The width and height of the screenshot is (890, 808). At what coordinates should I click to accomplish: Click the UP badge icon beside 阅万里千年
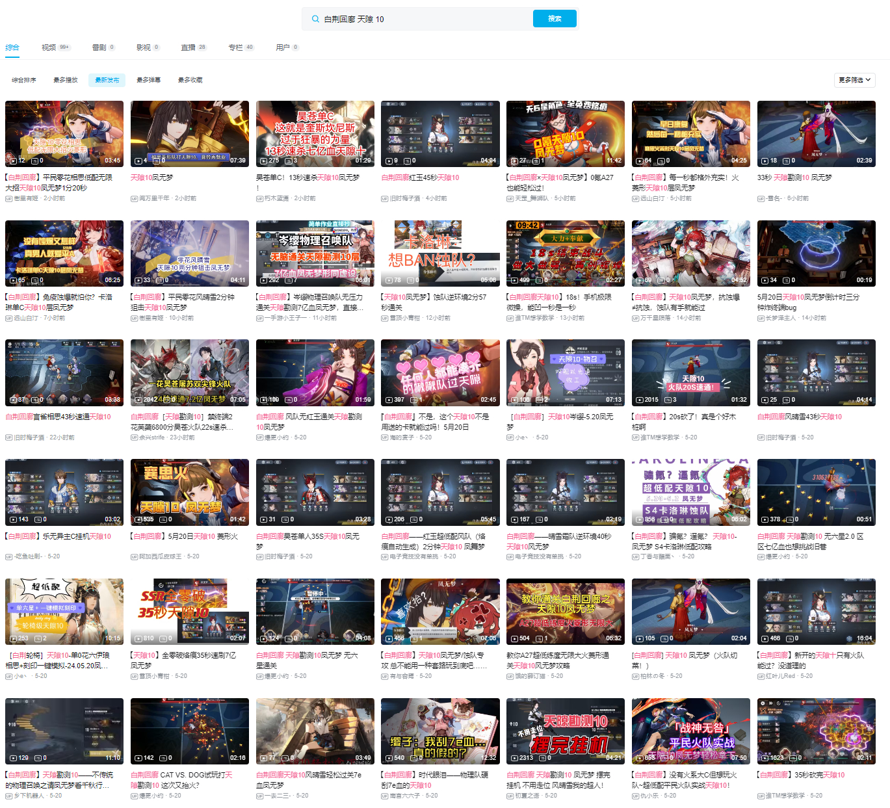coord(135,199)
